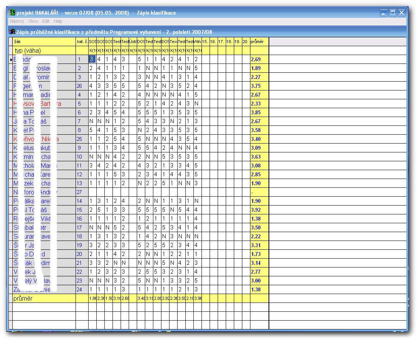Click average value 1.73
The height and width of the screenshot is (341, 418).
256,254
